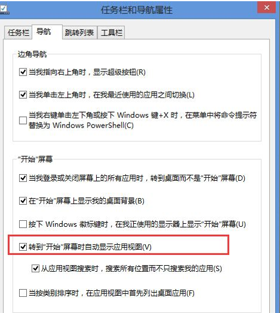Enable replacing command prompt with Windows PowerShell(C)

[23, 120]
